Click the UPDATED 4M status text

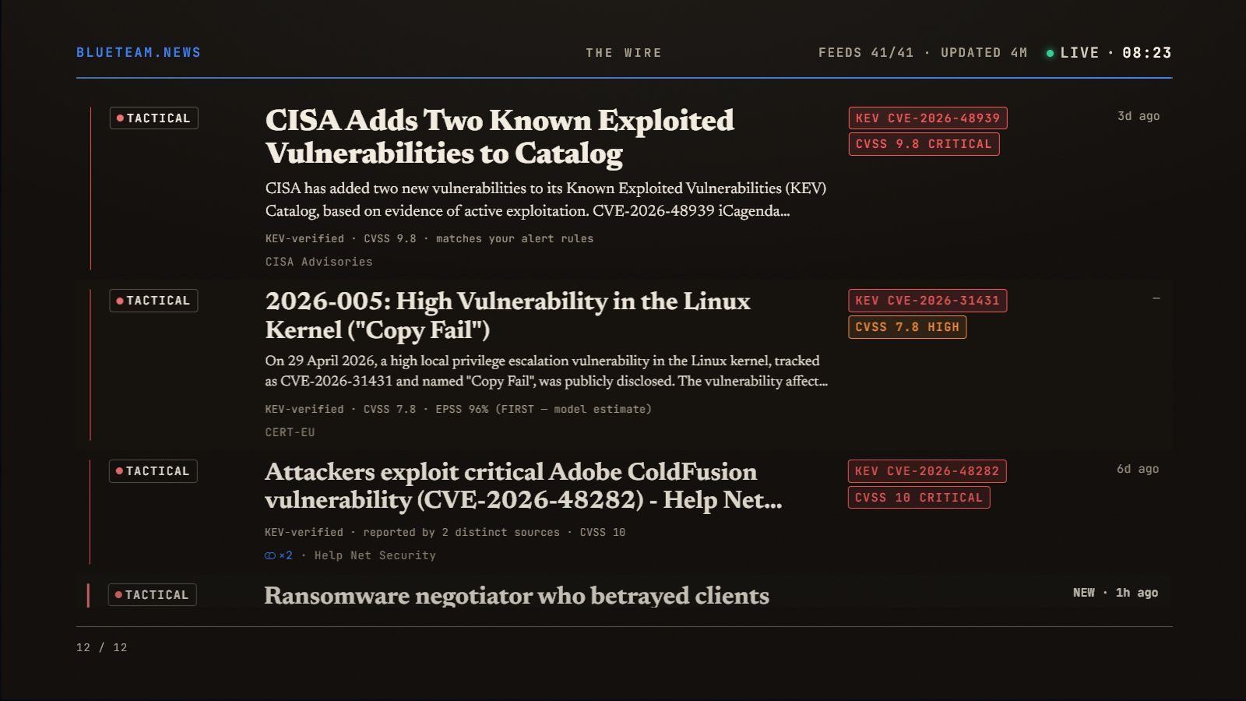pyautogui.click(x=984, y=53)
